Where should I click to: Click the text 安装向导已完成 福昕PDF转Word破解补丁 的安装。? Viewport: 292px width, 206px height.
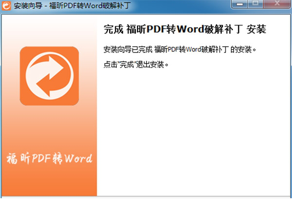180,50
